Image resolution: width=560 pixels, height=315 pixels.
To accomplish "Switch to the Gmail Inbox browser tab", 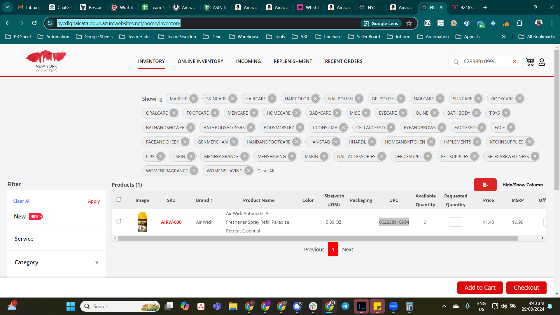I will pos(29,7).
